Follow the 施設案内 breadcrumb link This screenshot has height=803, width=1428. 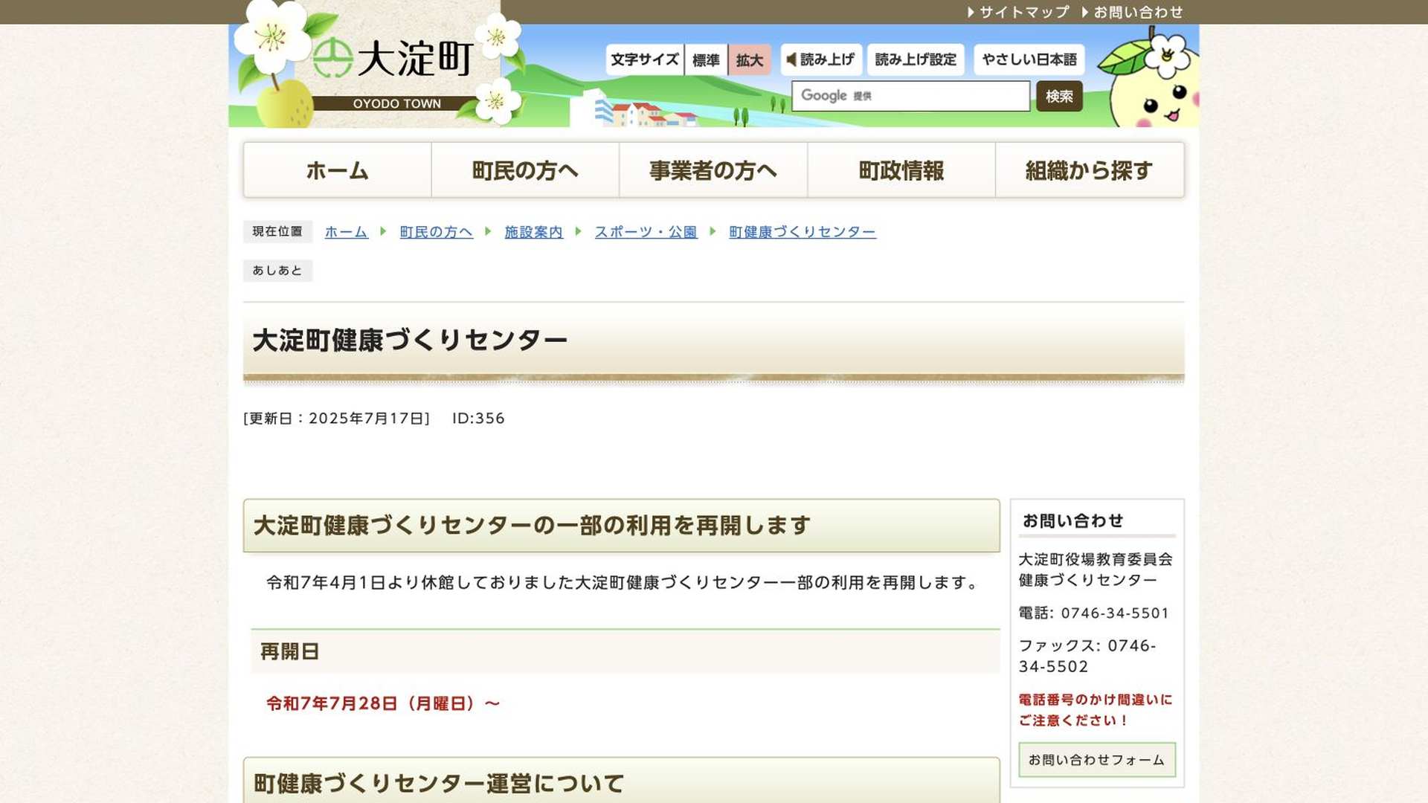tap(533, 232)
